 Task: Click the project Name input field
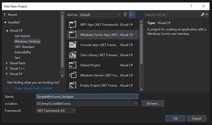tap(87, 97)
